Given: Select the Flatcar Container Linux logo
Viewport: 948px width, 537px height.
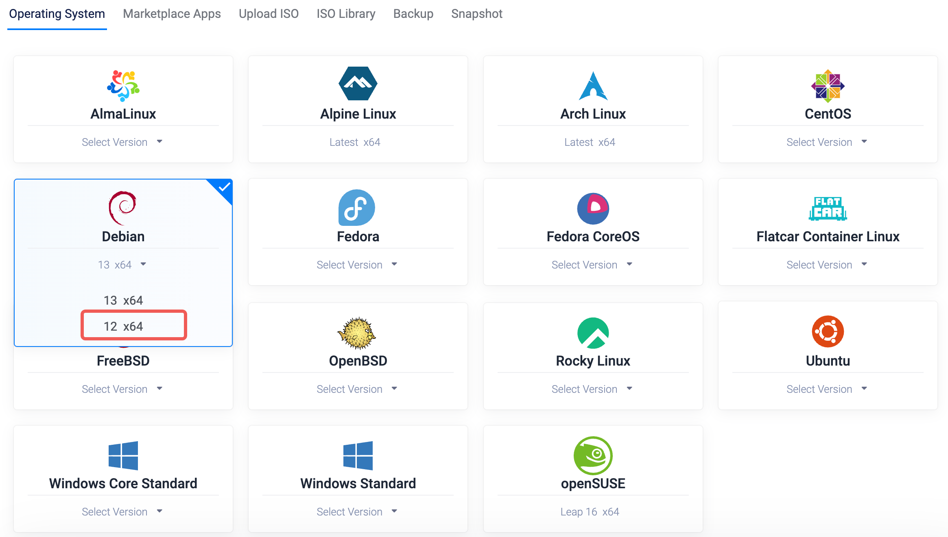Looking at the screenshot, I should tap(828, 208).
